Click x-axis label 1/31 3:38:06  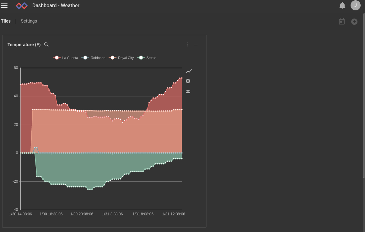pos(112,214)
